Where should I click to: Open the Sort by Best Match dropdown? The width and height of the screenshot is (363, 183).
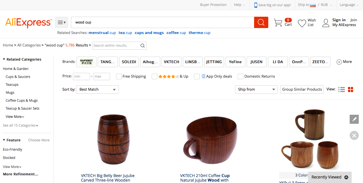[x=98, y=90]
